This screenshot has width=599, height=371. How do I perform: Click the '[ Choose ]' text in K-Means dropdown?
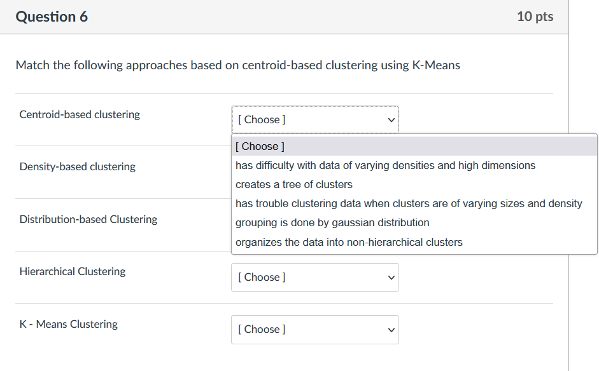point(262,330)
